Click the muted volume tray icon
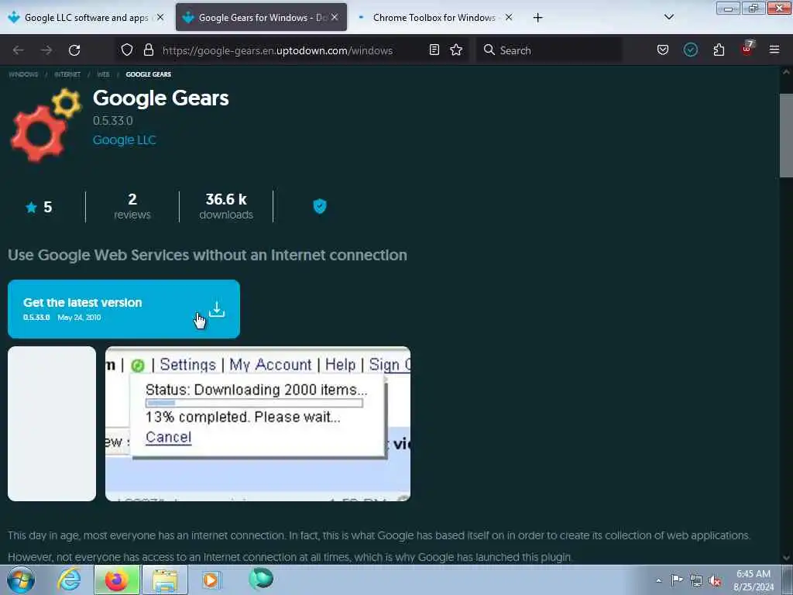This screenshot has width=793, height=595. [x=715, y=580]
